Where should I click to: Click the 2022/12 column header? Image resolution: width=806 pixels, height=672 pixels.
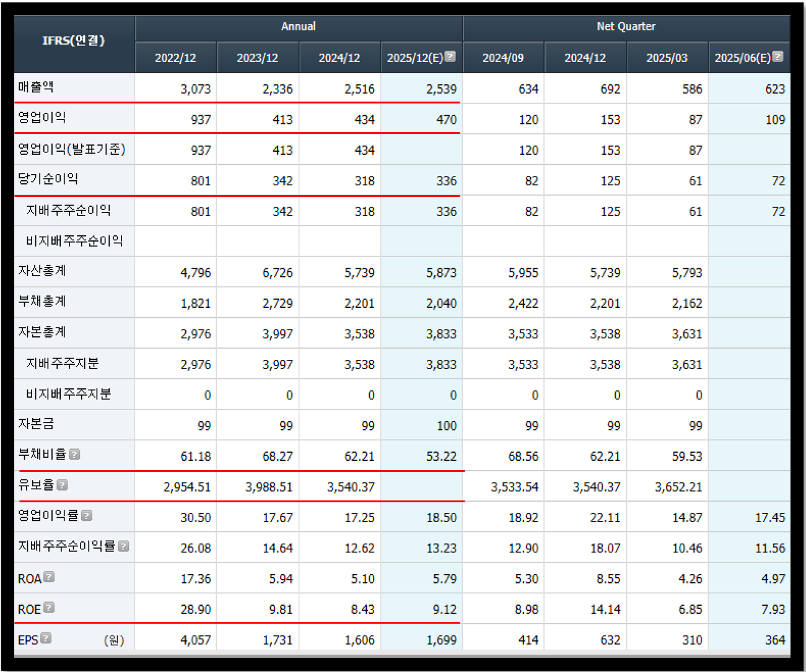point(175,58)
